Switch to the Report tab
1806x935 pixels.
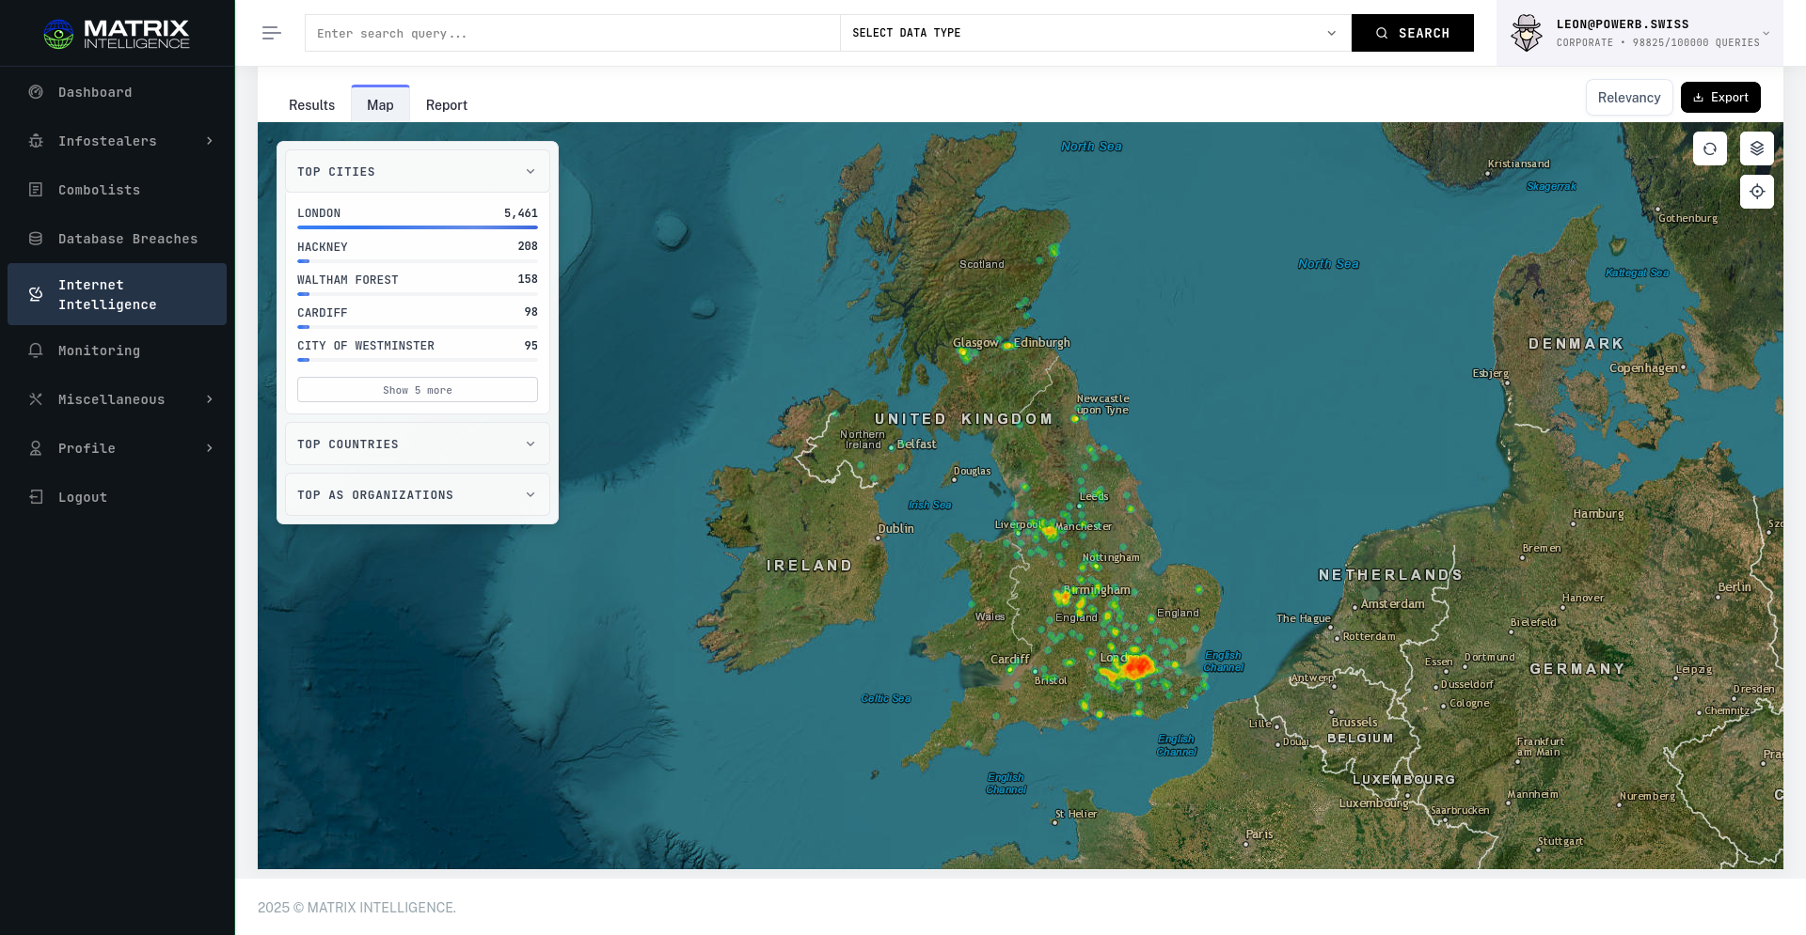[446, 105]
